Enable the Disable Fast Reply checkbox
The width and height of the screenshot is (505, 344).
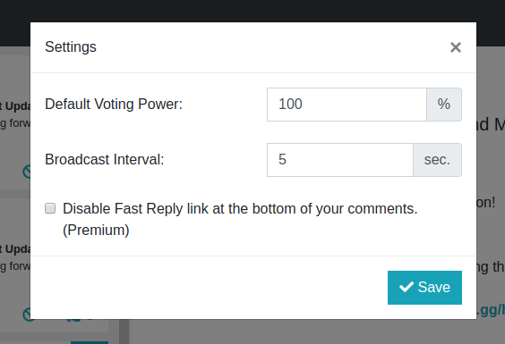50,208
